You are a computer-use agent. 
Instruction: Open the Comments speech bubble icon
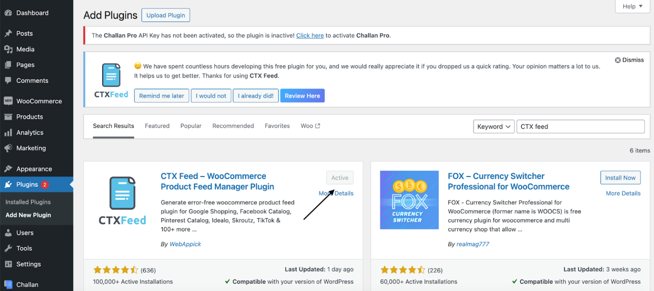tap(9, 80)
